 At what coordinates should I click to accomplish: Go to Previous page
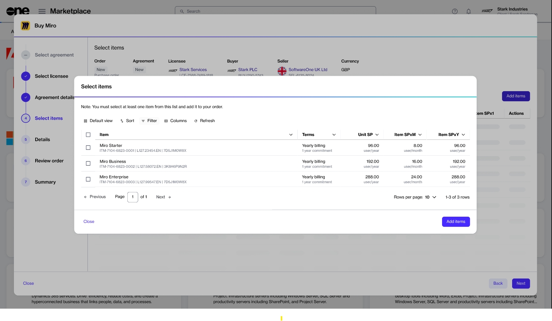point(95,197)
